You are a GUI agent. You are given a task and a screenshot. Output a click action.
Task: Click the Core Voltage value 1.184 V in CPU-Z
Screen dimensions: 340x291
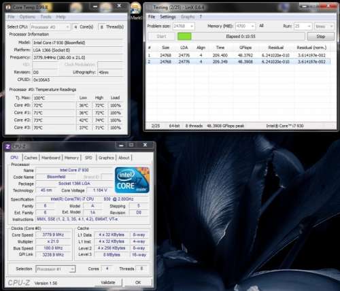(x=100, y=190)
